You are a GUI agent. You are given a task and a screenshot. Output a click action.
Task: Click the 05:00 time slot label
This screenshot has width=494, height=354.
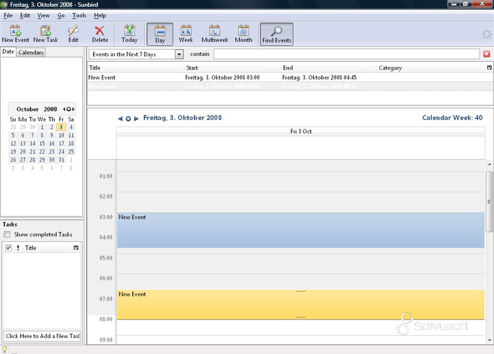coord(106,258)
